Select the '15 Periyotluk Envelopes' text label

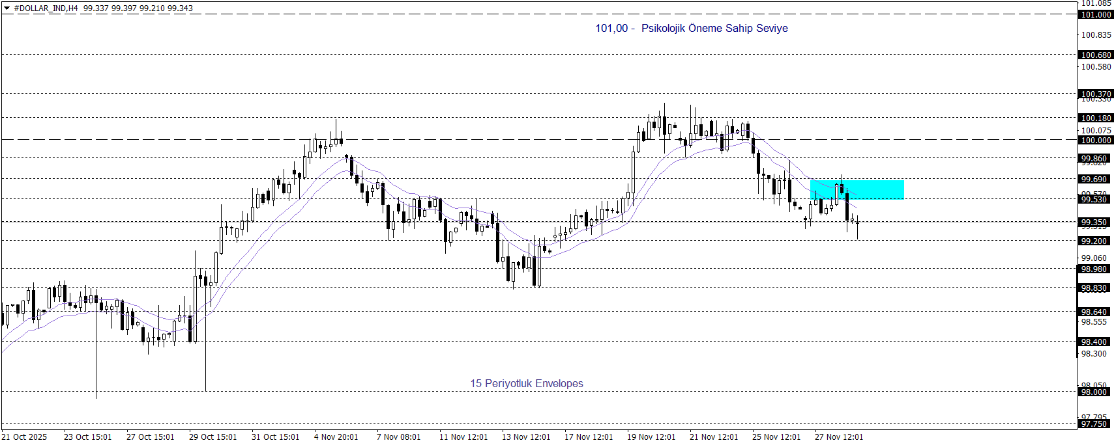[x=527, y=383]
